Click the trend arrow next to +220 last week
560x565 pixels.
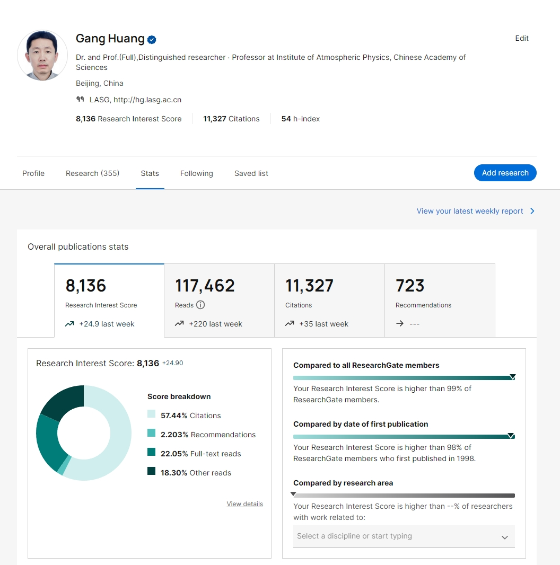point(179,324)
